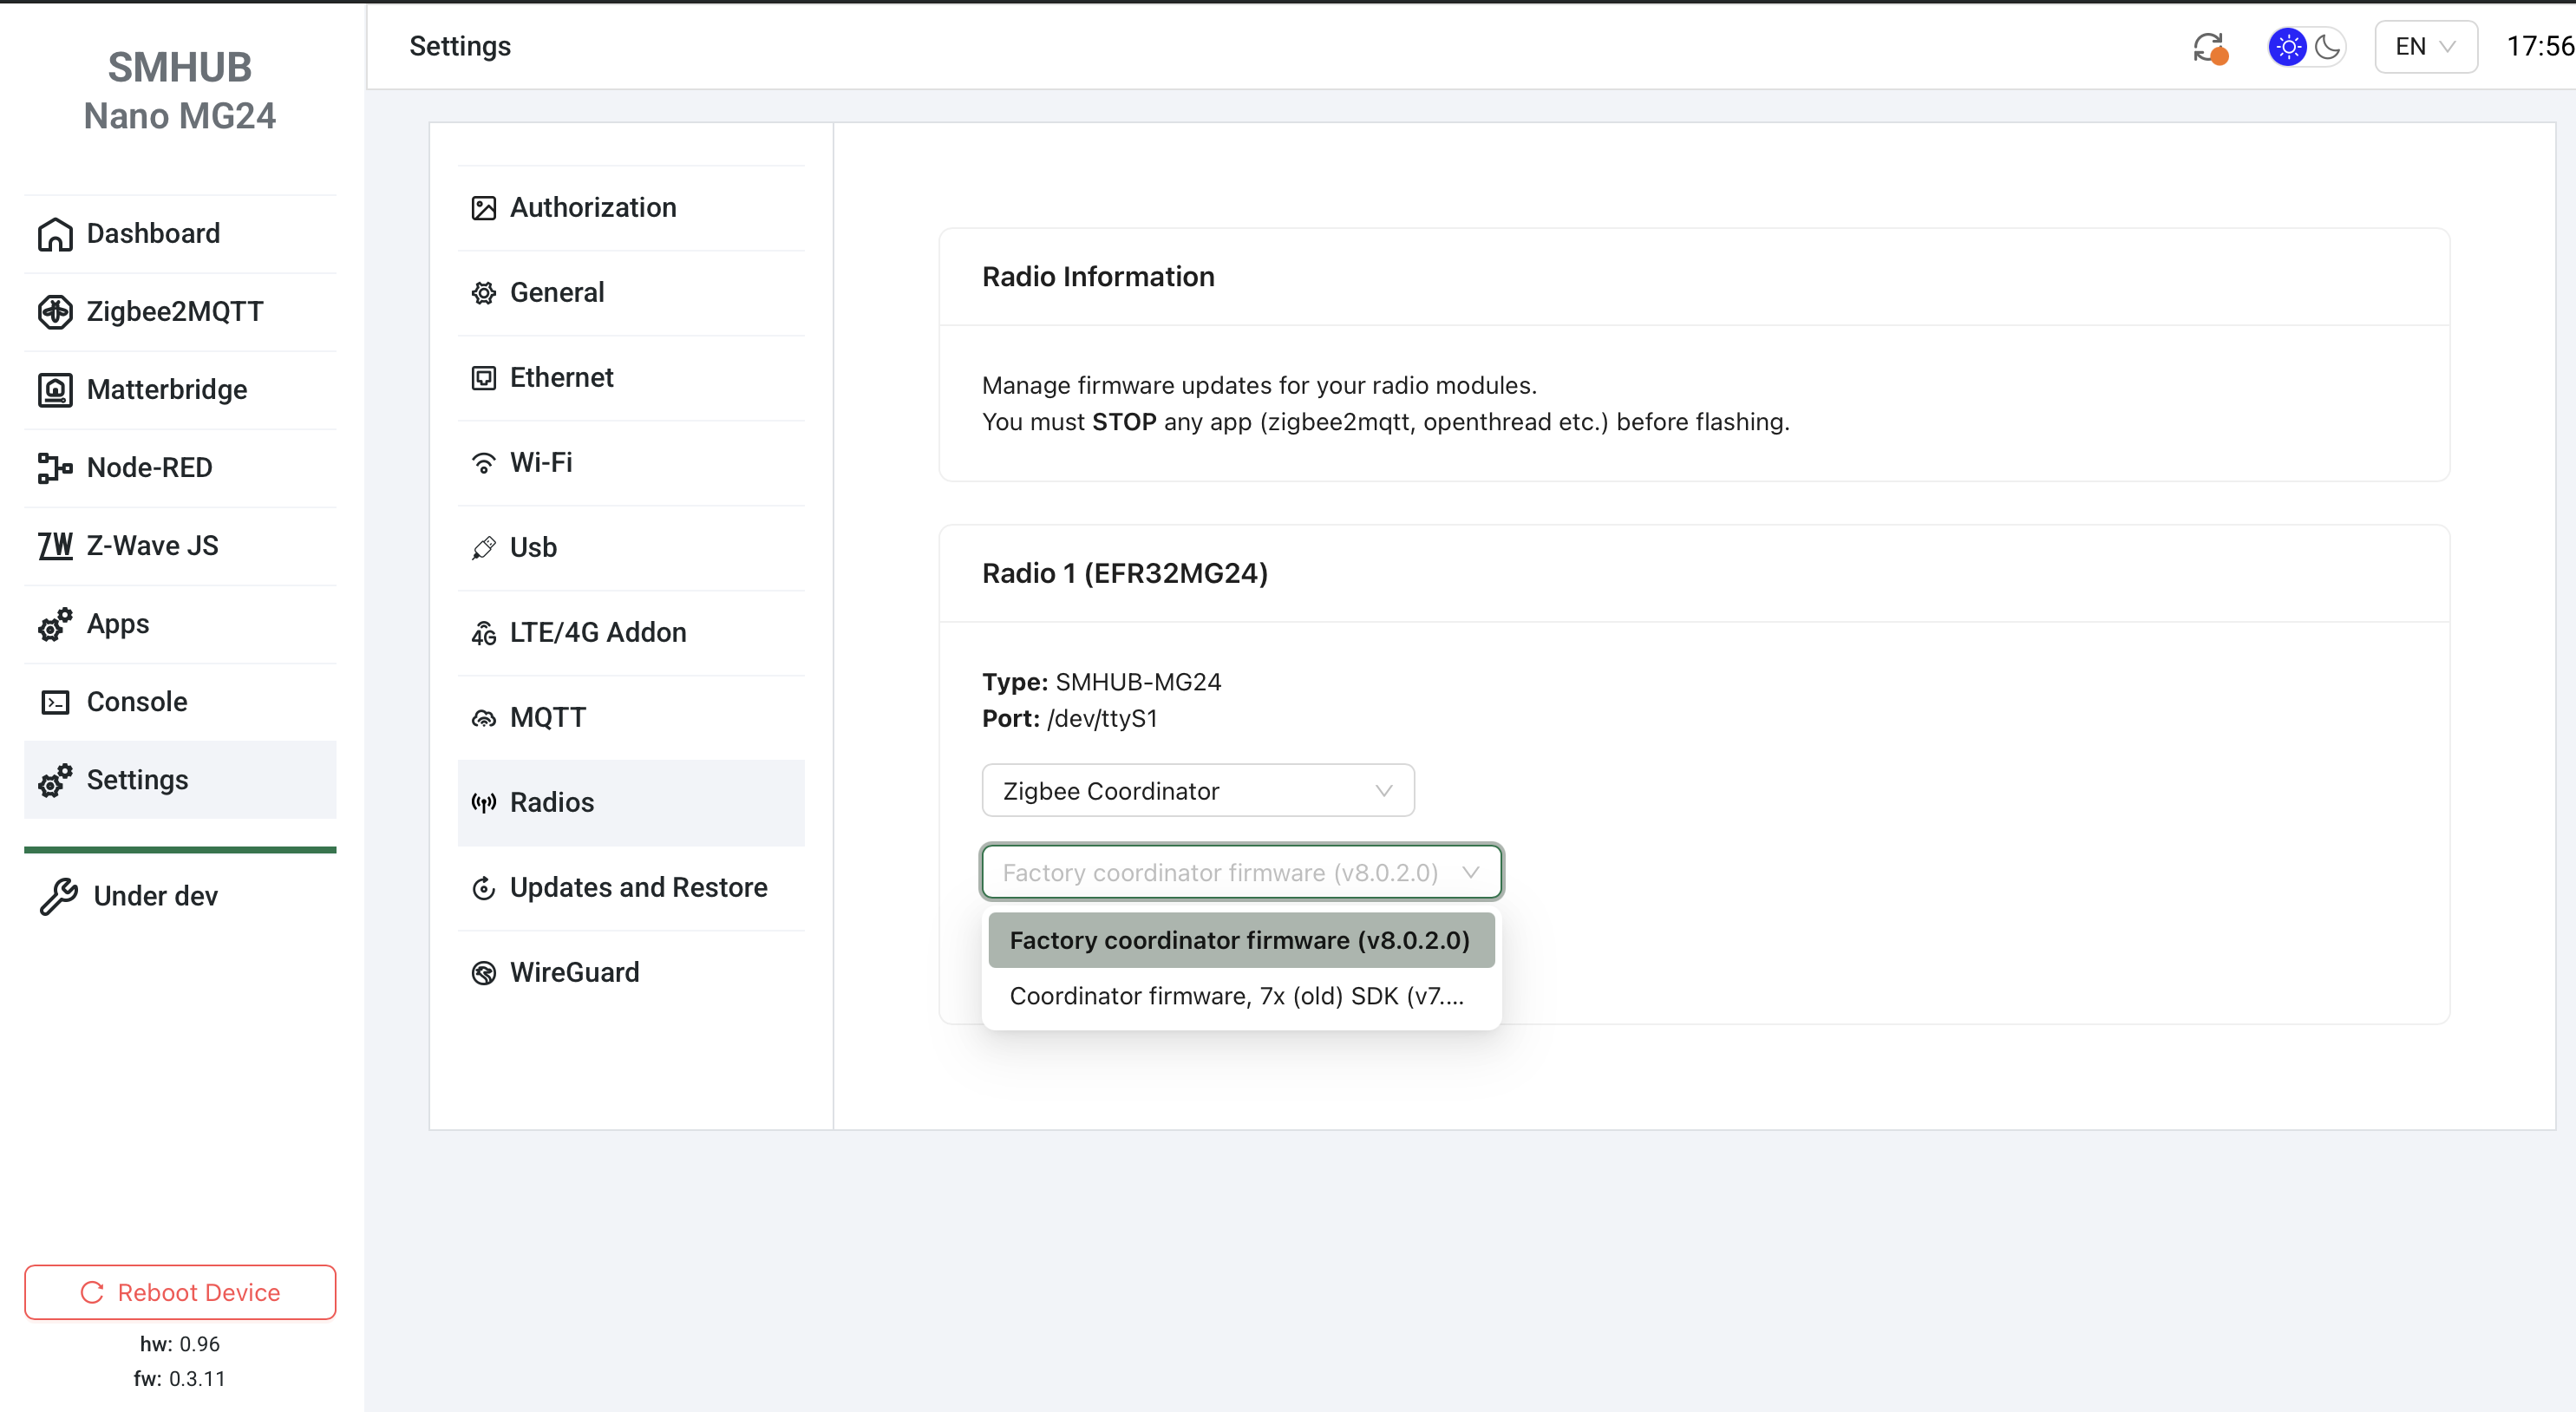
Task: Click the WireGuard shield icon
Action: point(484,973)
